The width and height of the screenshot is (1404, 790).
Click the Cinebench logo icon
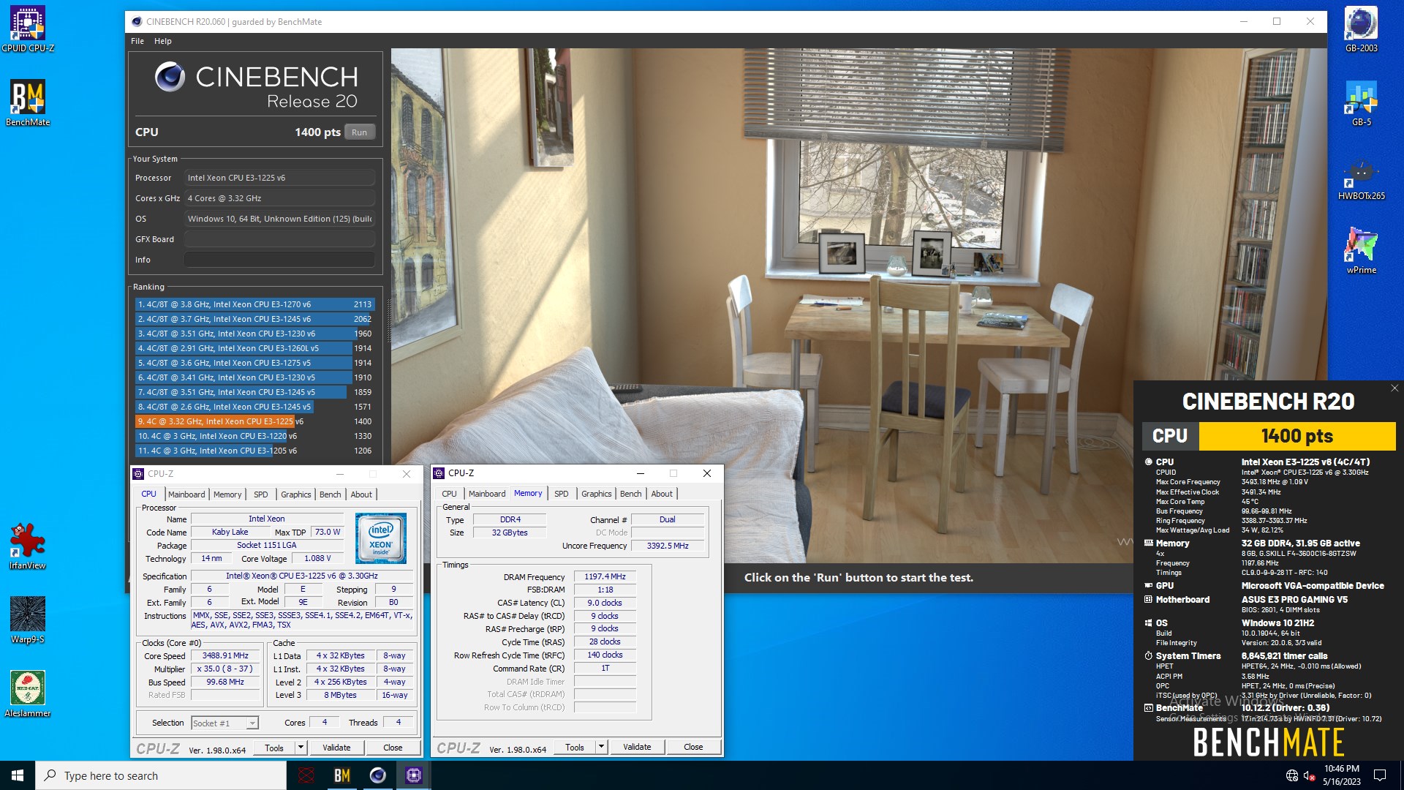[x=170, y=77]
